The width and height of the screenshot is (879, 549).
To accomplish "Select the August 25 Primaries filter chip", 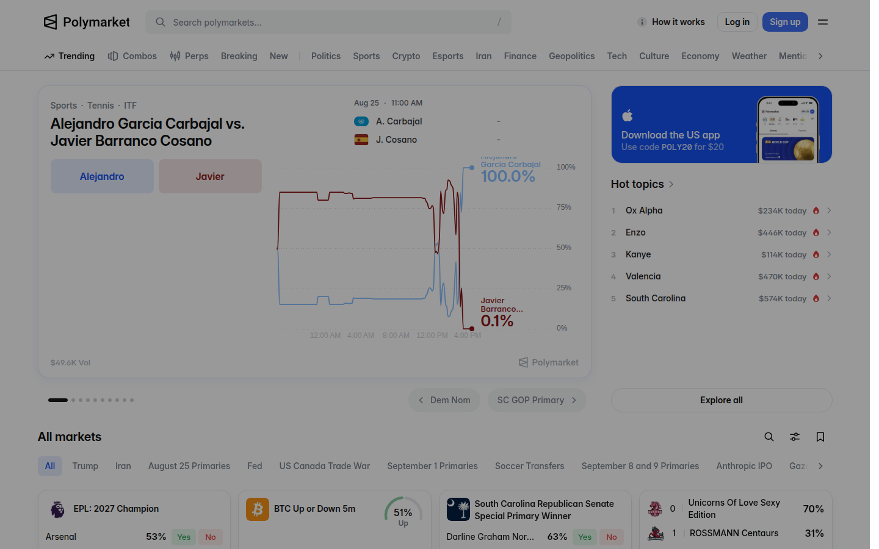I will 189,466.
